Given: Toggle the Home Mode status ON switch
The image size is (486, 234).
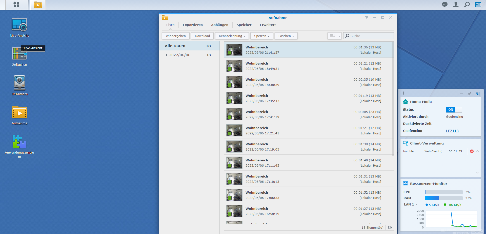Looking at the screenshot, I should [x=454, y=110].
